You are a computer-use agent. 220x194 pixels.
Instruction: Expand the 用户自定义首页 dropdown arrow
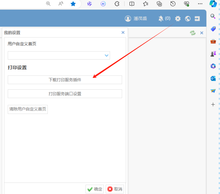(x=107, y=56)
